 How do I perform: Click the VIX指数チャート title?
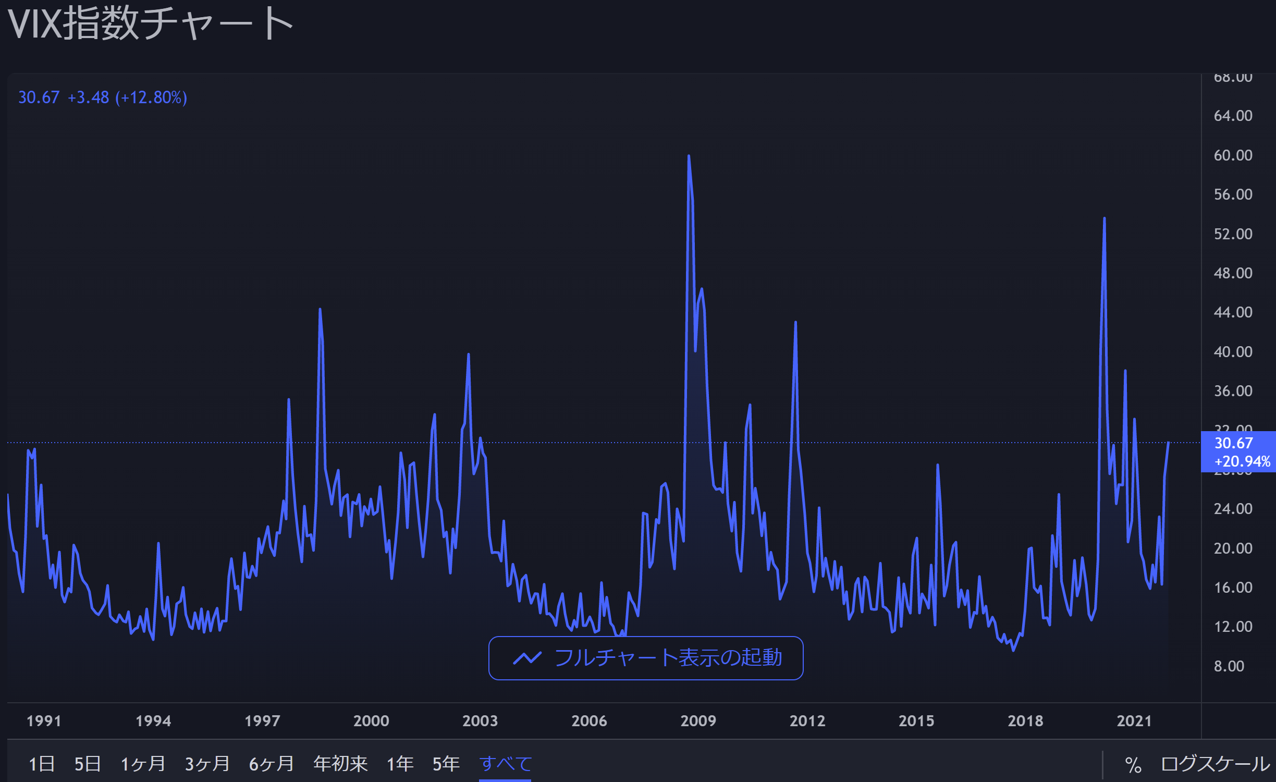click(150, 24)
